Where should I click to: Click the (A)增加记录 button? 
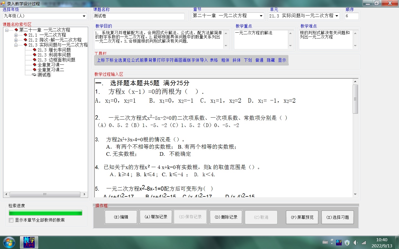click(156, 217)
